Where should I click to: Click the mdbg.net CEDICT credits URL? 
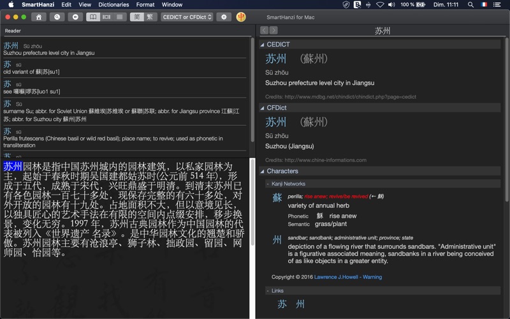click(x=350, y=97)
